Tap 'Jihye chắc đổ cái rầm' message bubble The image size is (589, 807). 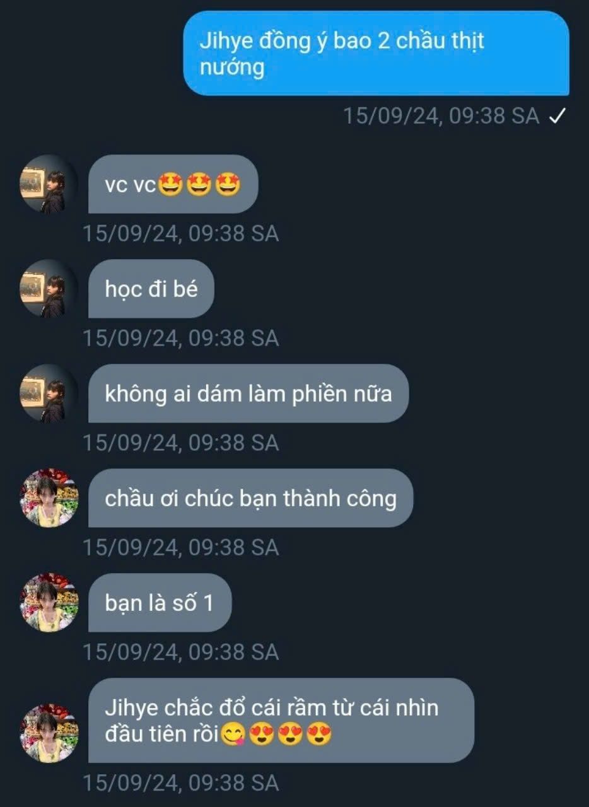click(x=281, y=720)
